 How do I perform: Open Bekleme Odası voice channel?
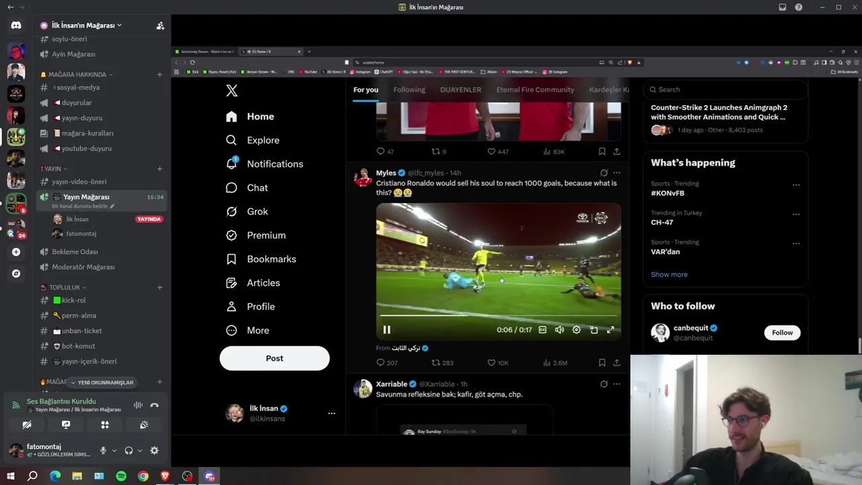pos(75,252)
